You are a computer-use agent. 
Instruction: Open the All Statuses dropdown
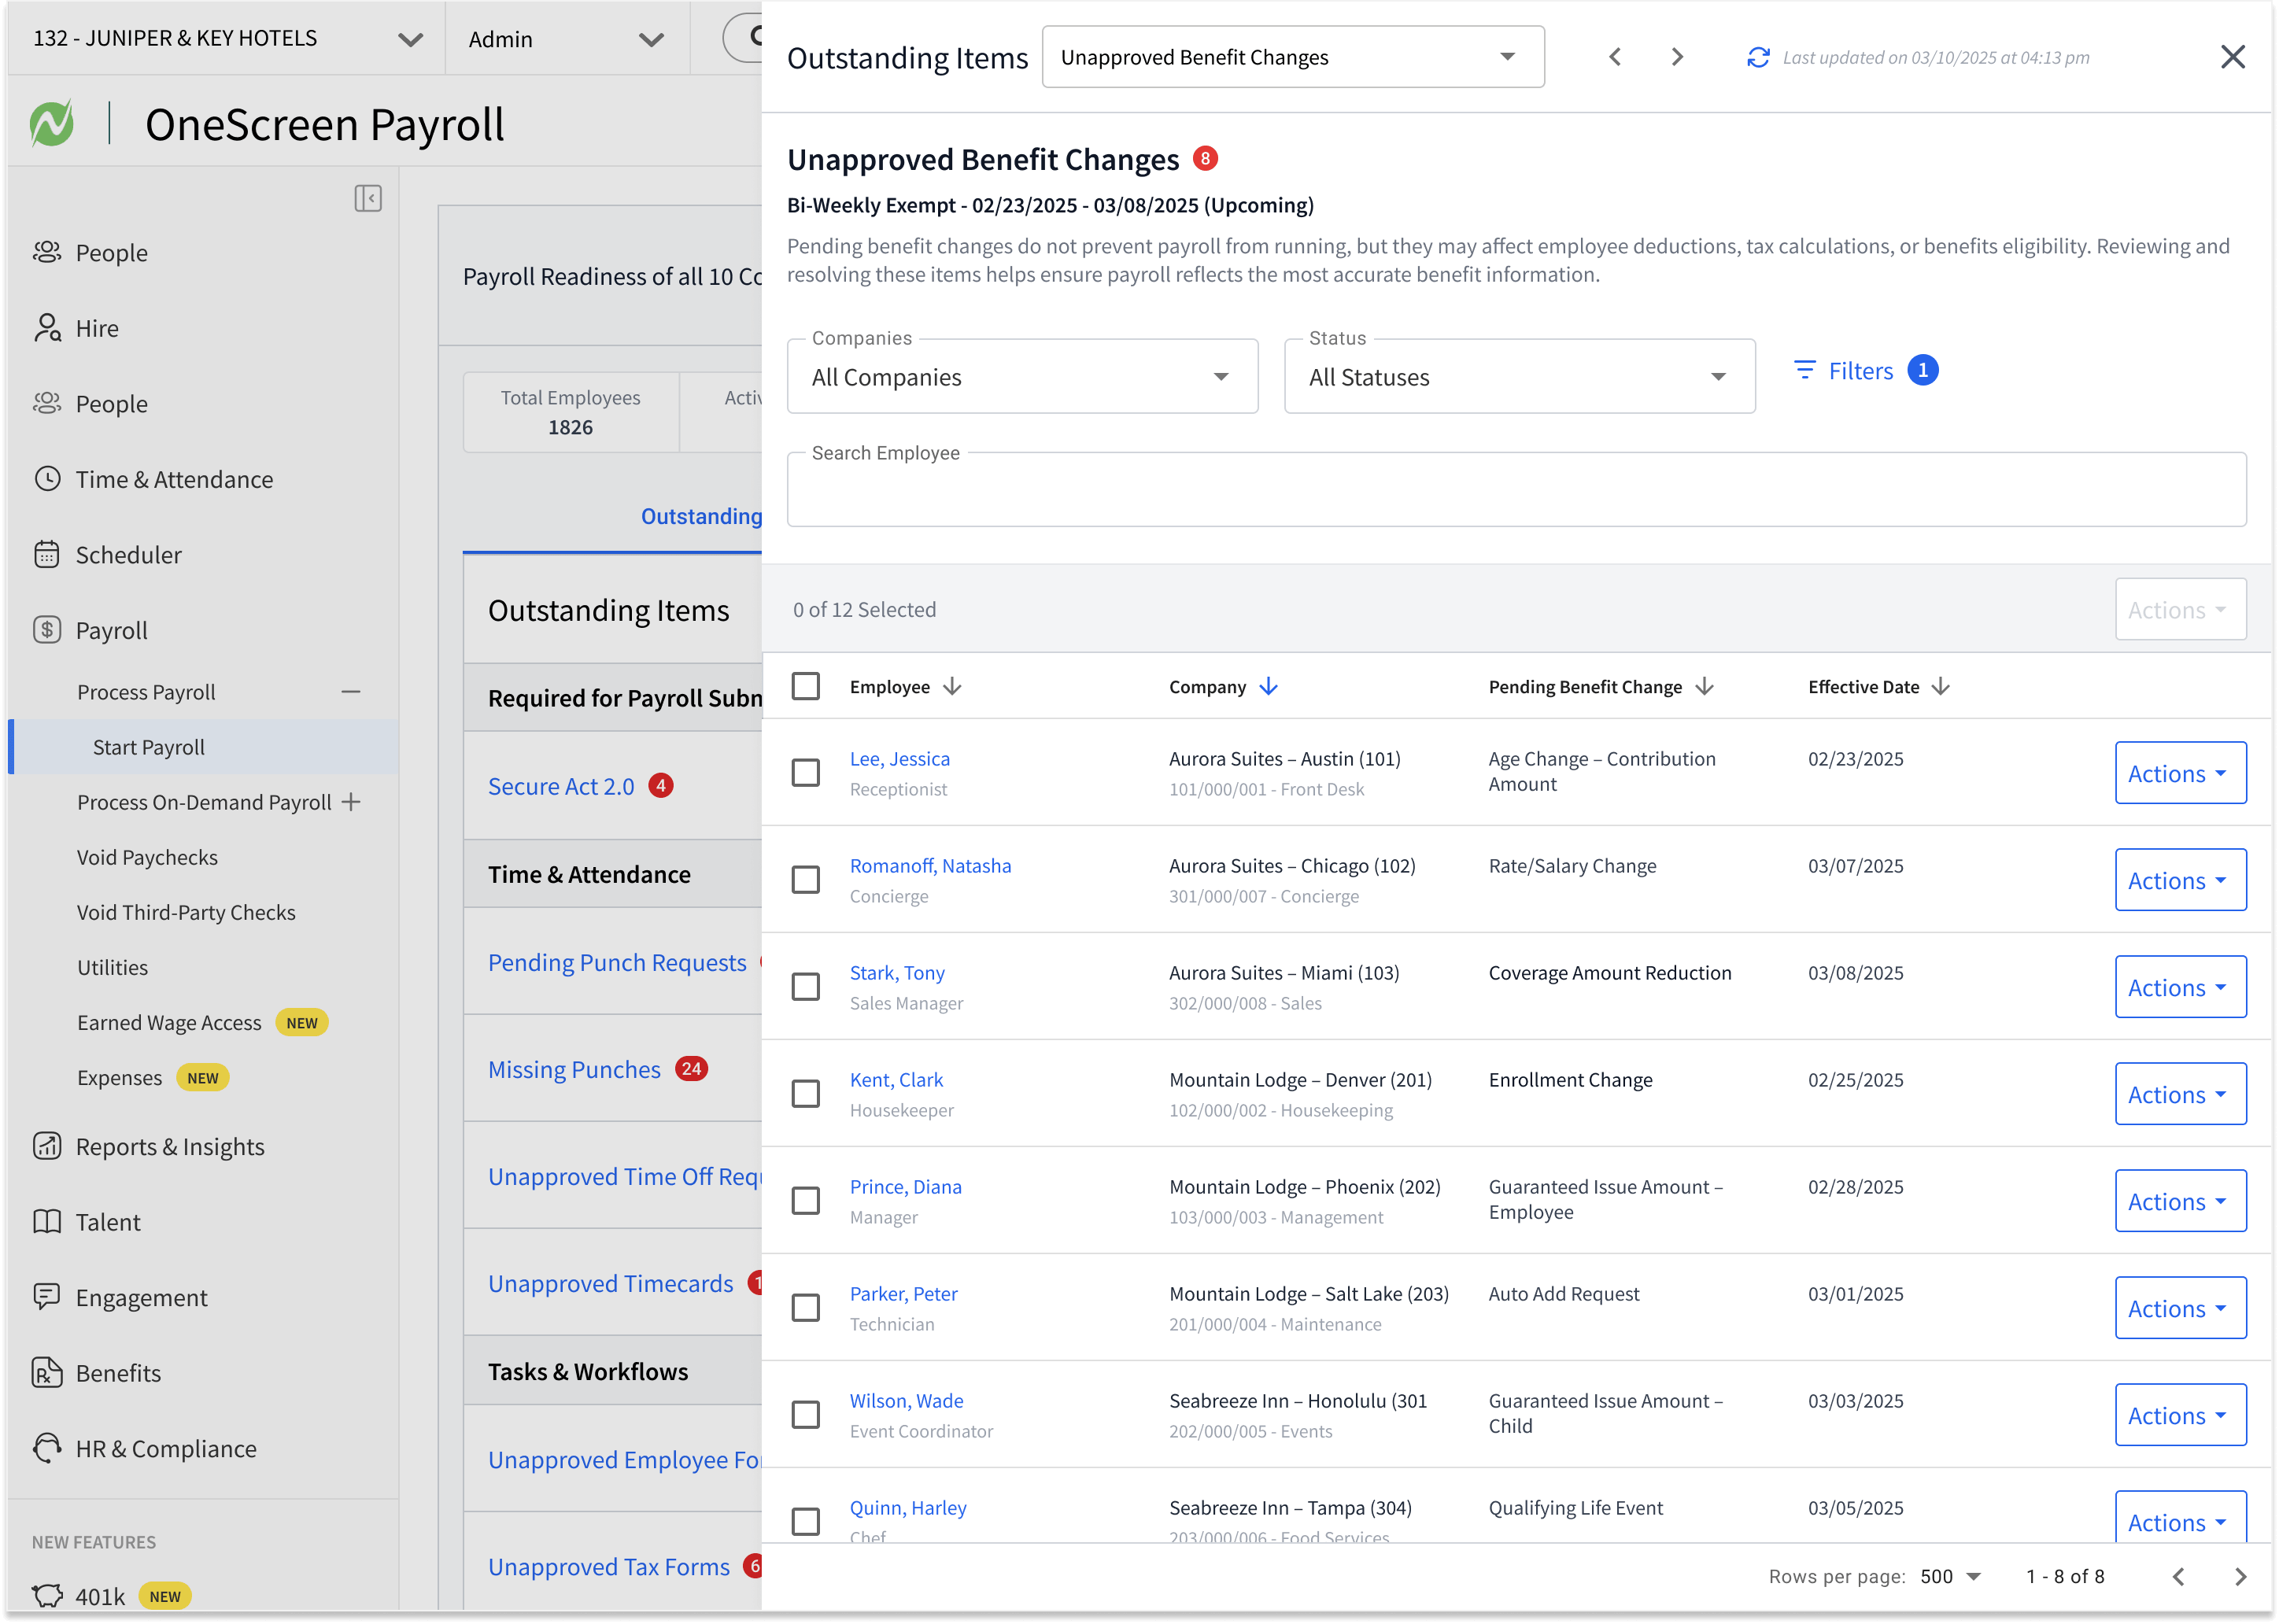tap(1519, 377)
